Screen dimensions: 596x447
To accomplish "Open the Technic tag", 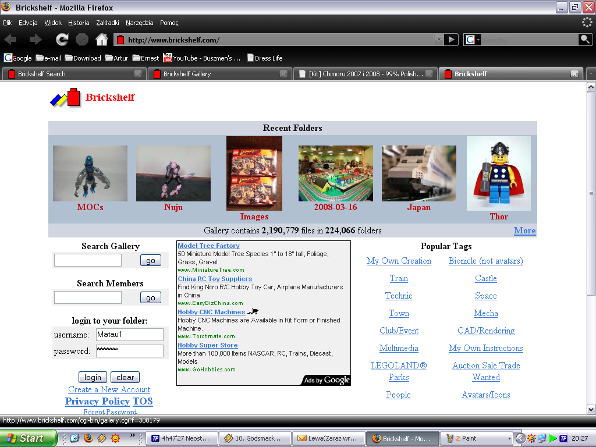I will [399, 296].
